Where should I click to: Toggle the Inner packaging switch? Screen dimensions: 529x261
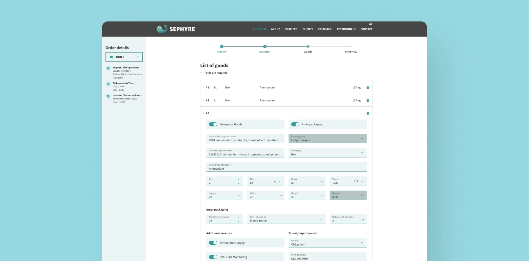click(x=295, y=124)
